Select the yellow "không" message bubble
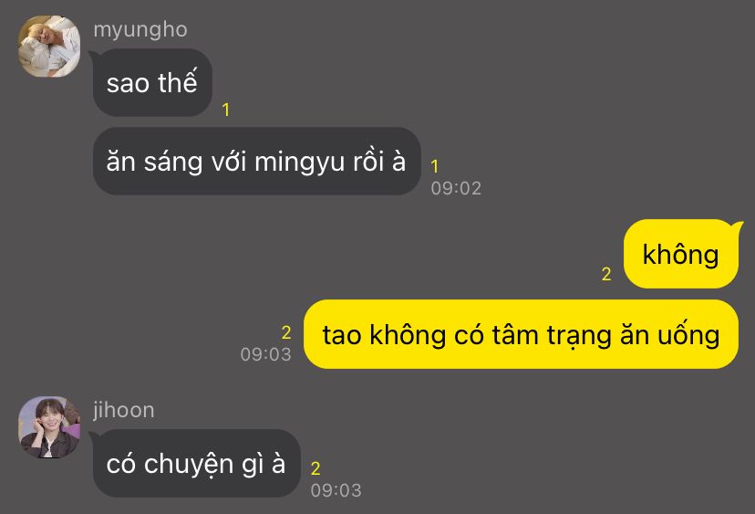This screenshot has width=755, height=514. point(681,254)
